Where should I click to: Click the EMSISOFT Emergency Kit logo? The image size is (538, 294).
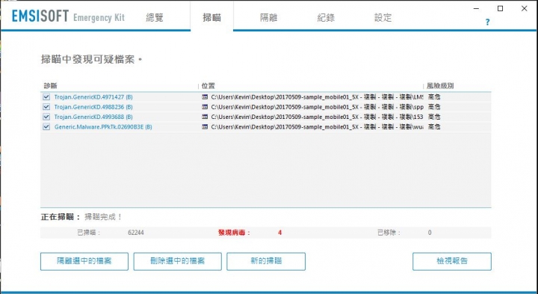click(x=68, y=16)
